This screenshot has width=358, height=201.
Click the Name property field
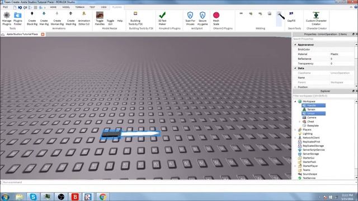[342, 78]
